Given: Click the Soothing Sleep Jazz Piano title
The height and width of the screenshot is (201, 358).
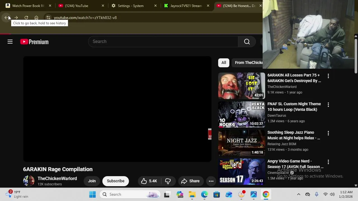Looking at the screenshot, I should click(294, 135).
